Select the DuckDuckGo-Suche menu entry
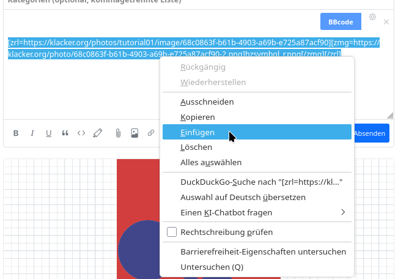The height and width of the screenshot is (279, 398). [257, 182]
